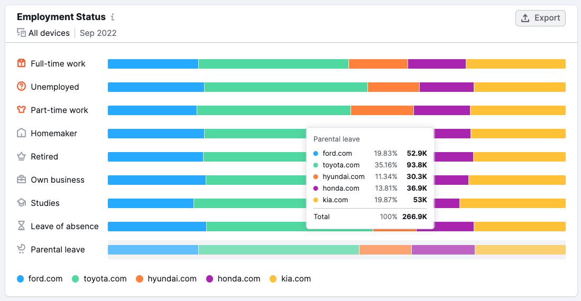Click the Export button

coord(540,18)
